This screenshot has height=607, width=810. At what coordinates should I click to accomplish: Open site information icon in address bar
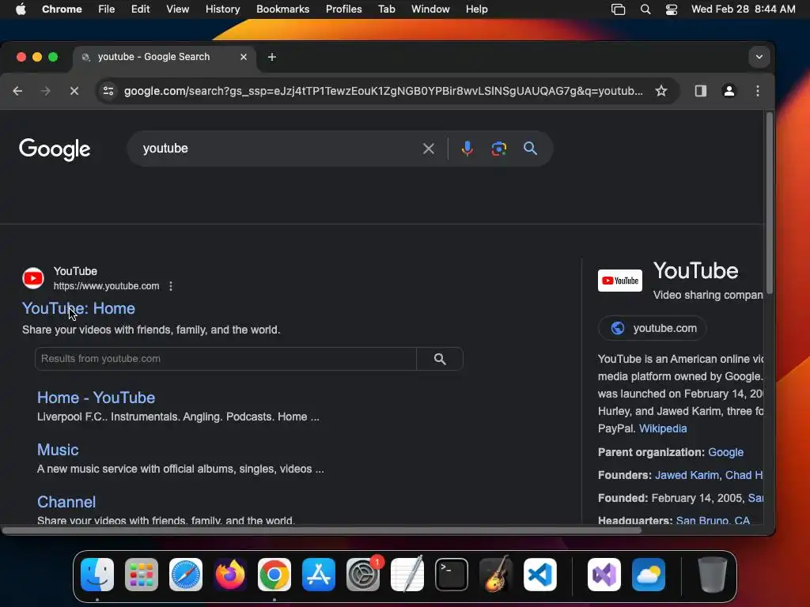(108, 91)
